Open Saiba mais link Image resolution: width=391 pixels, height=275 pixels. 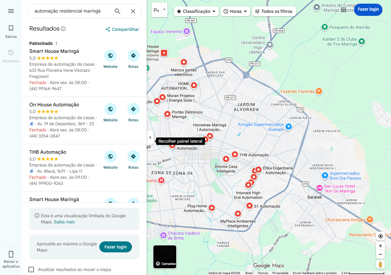(x=64, y=222)
